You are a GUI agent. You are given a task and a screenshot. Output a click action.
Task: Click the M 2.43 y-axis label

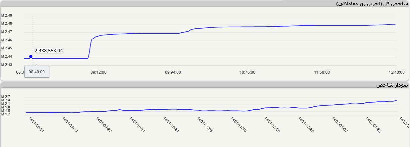pos(7,65)
